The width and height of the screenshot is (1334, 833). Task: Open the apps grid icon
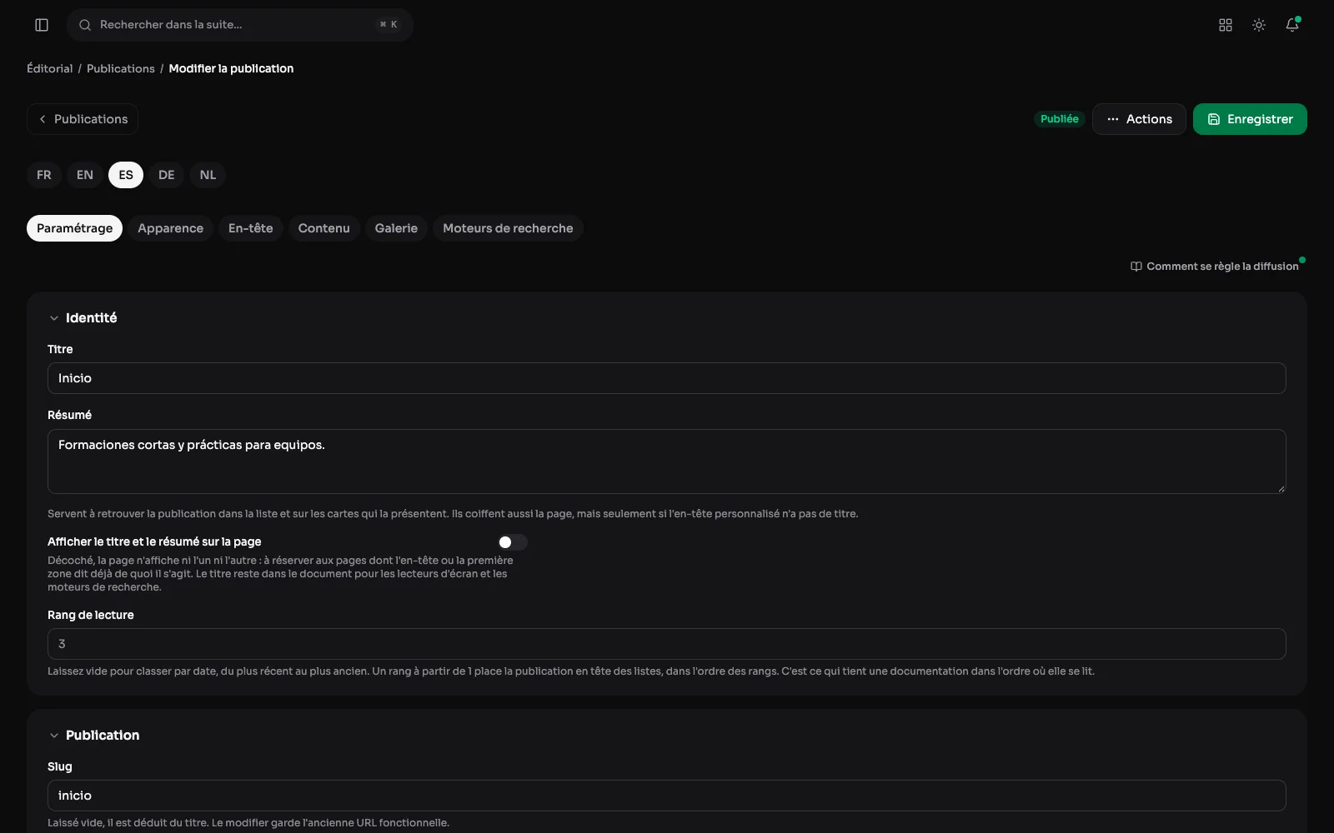[x=1226, y=25]
